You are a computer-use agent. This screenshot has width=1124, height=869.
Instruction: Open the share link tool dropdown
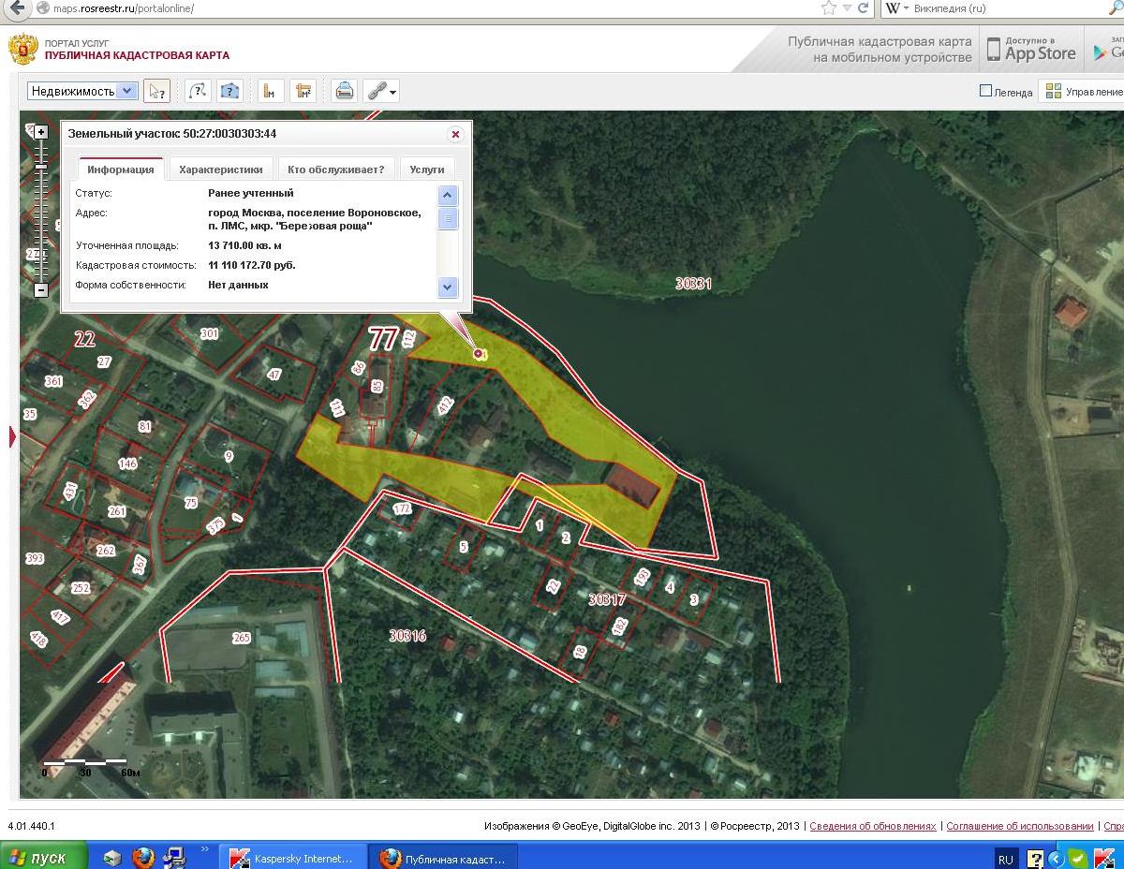pos(381,91)
